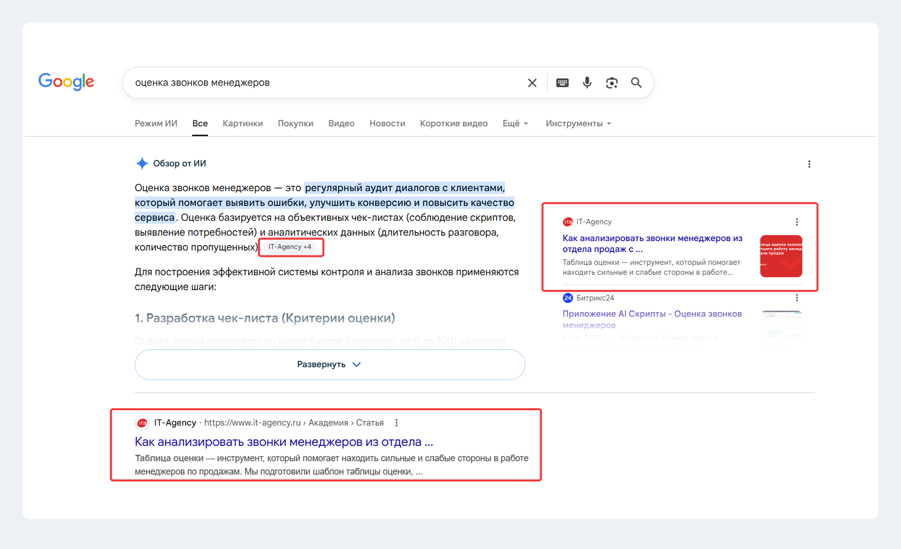Open the Покупки tab
901x549 pixels.
click(295, 124)
